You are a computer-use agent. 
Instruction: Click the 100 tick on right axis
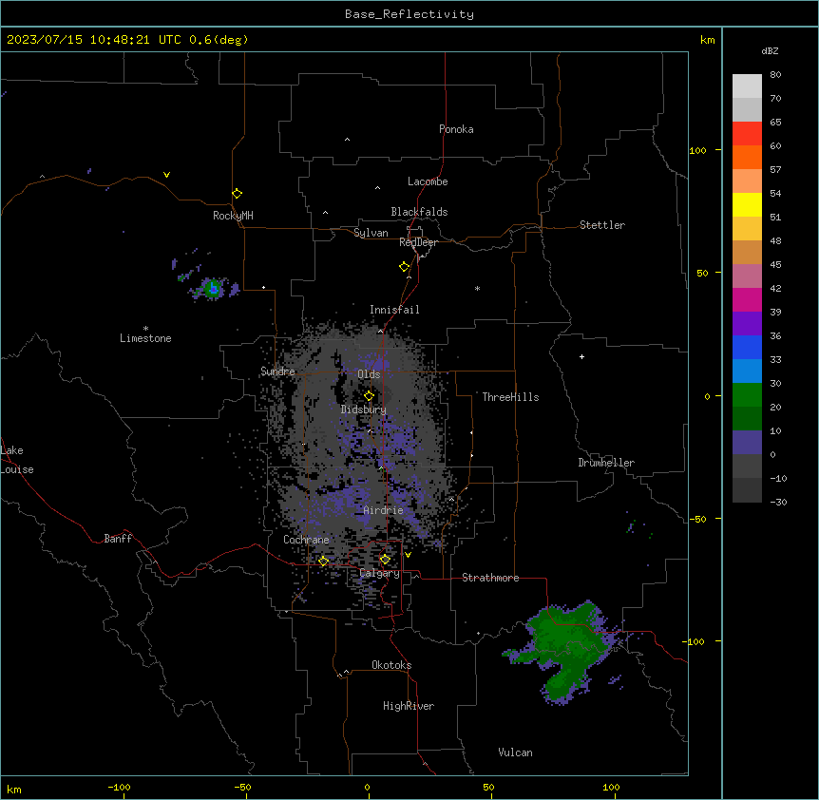697,150
